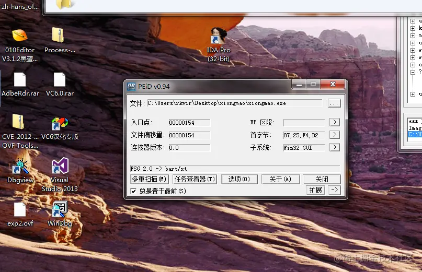Expand the last tree node in right window
This screenshot has width=422, height=272.
[413, 94]
